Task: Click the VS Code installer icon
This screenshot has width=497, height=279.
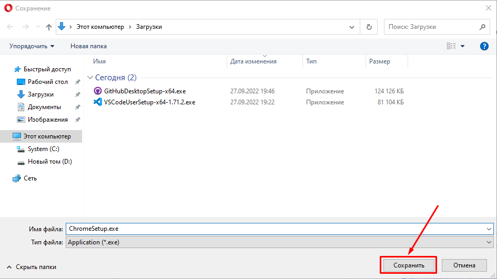Action: pos(98,102)
